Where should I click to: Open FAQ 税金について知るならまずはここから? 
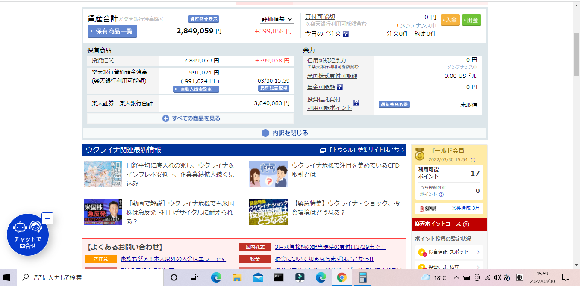coord(324,259)
